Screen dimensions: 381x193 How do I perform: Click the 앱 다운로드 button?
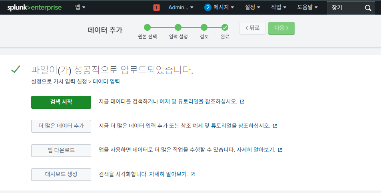click(61, 150)
